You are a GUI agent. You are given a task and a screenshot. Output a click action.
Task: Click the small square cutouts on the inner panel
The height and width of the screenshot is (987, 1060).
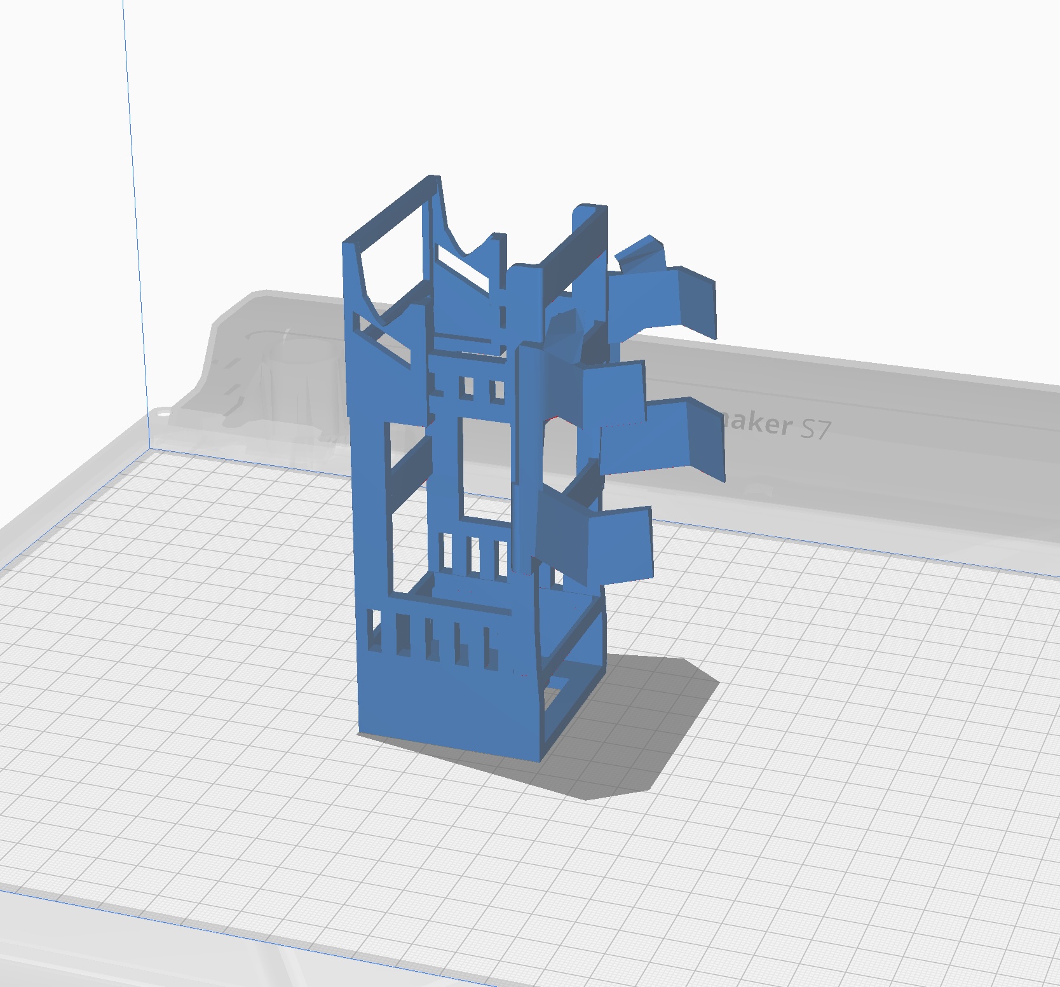(x=482, y=388)
